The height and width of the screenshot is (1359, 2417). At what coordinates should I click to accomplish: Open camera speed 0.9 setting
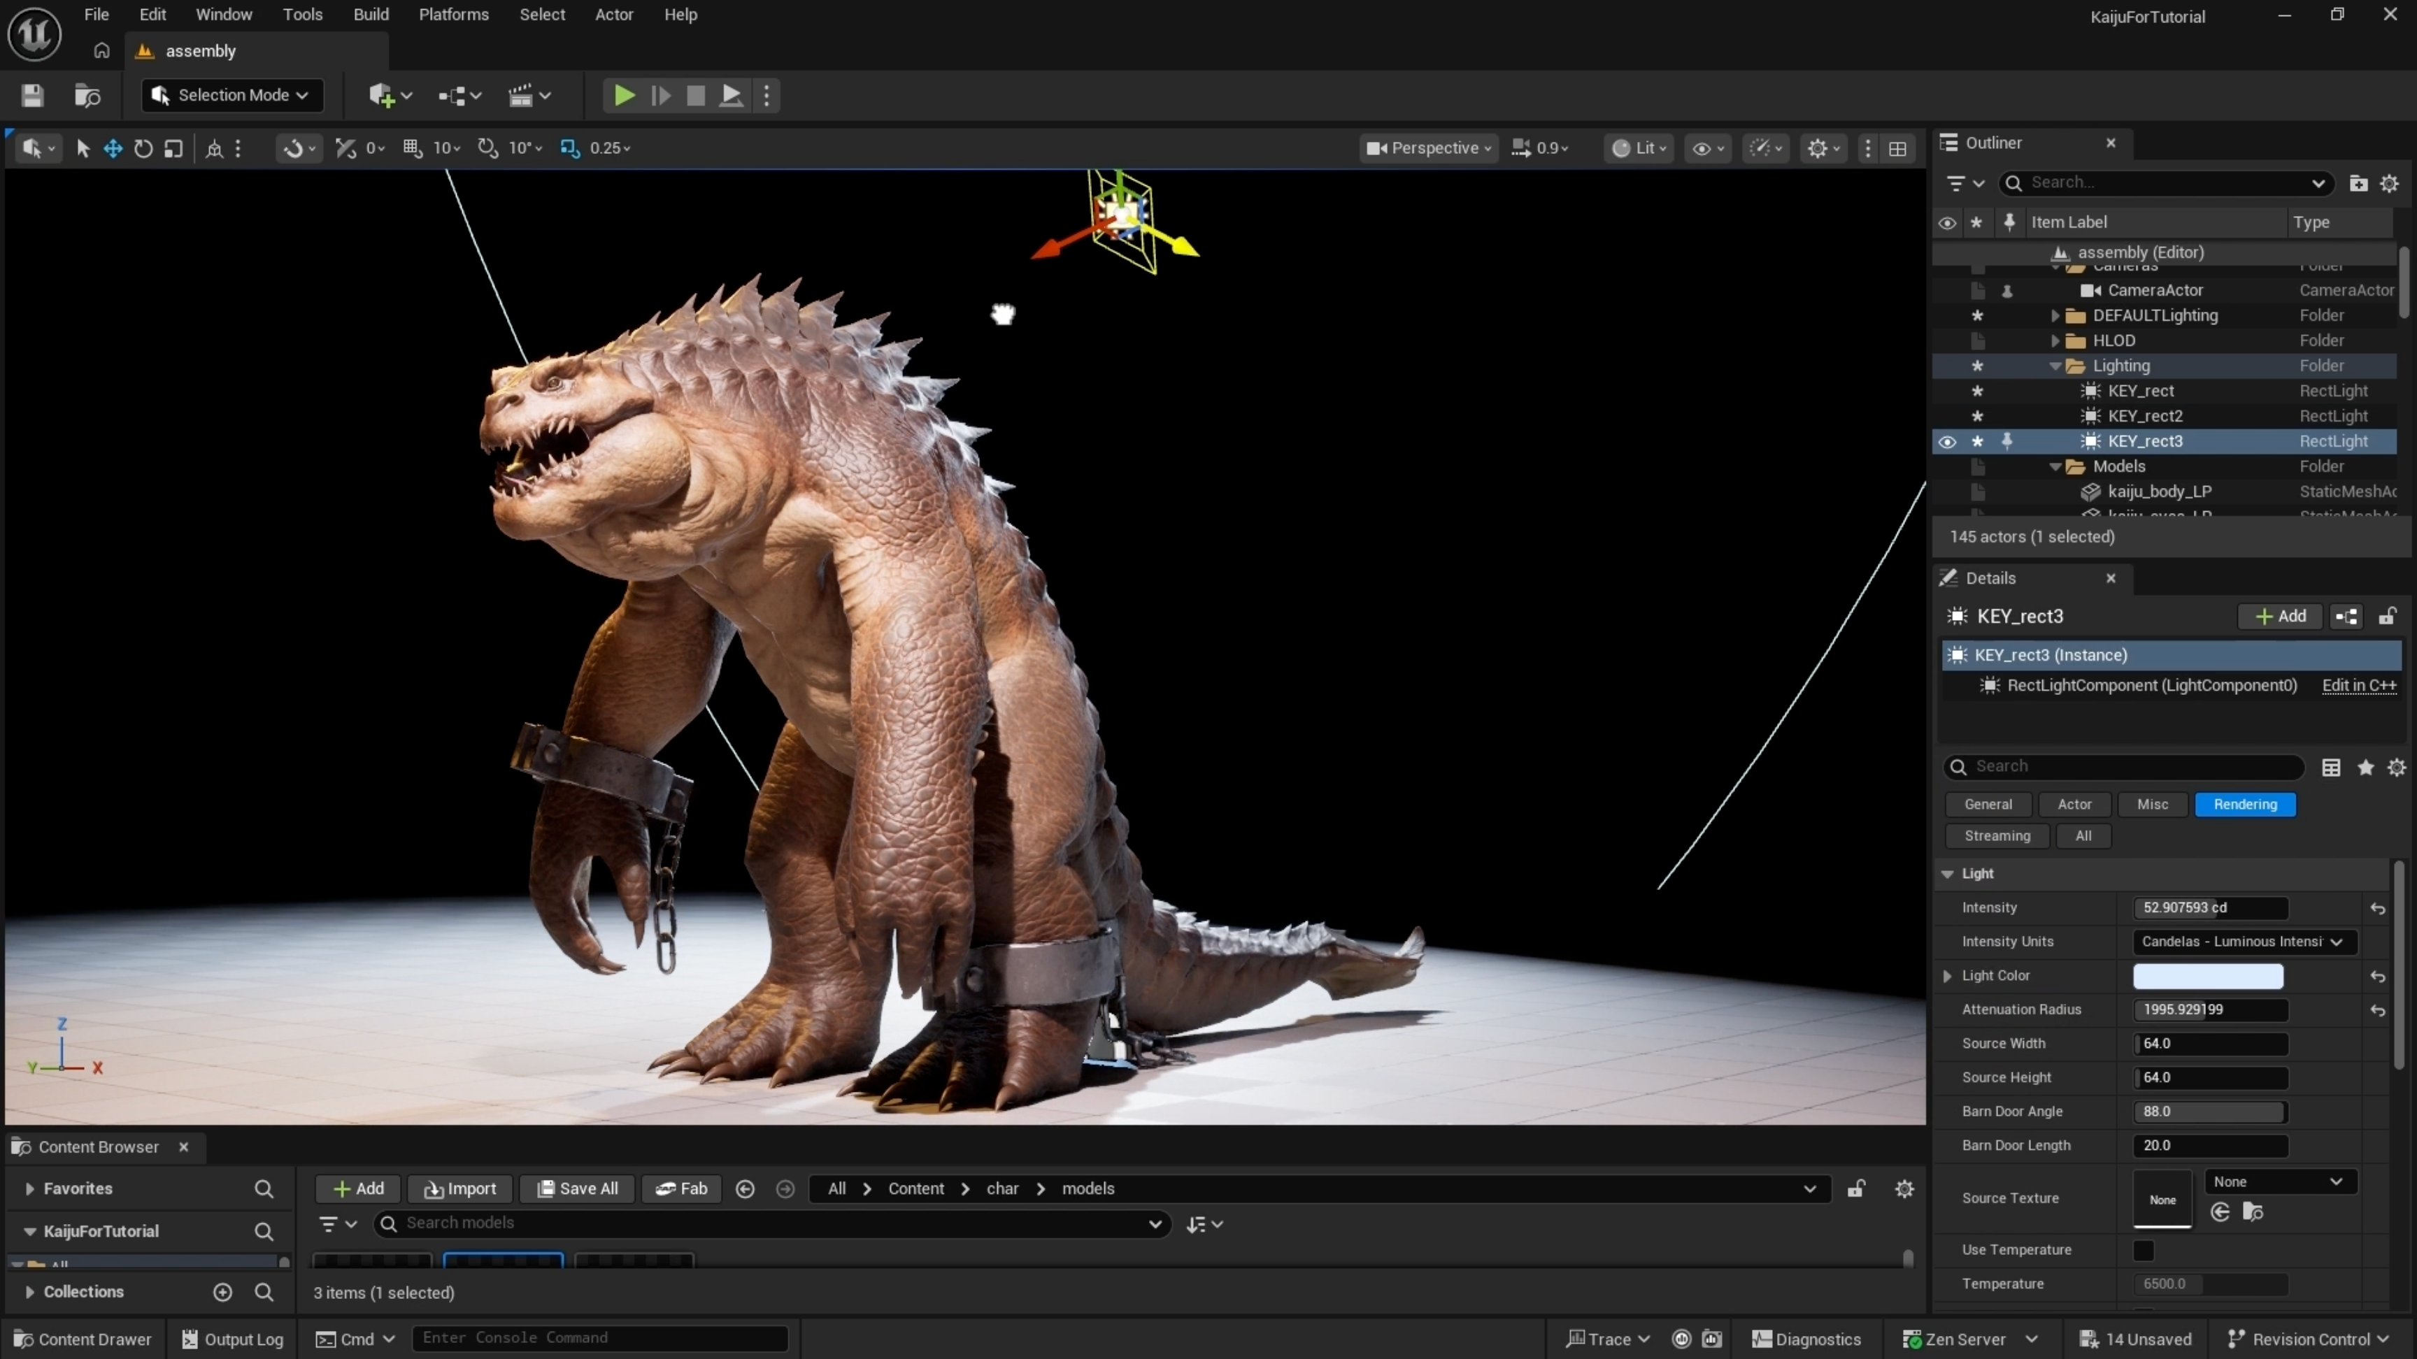point(1540,148)
